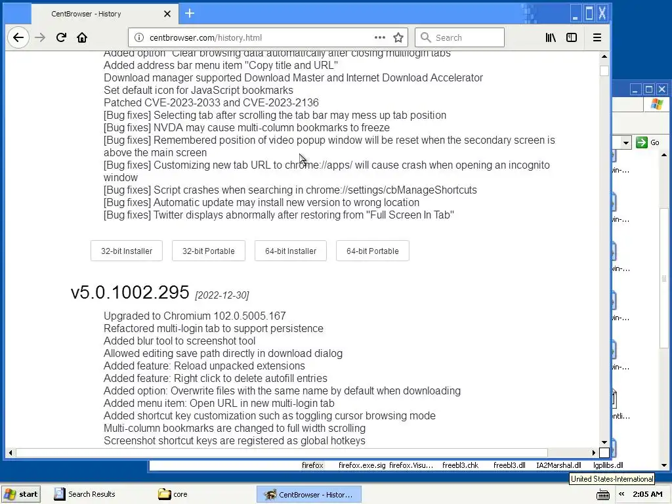Screen dimensions: 672x504
Task: Click 'Upgraded to Chromium 102.0.5005.167' line
Action: tap(194, 316)
